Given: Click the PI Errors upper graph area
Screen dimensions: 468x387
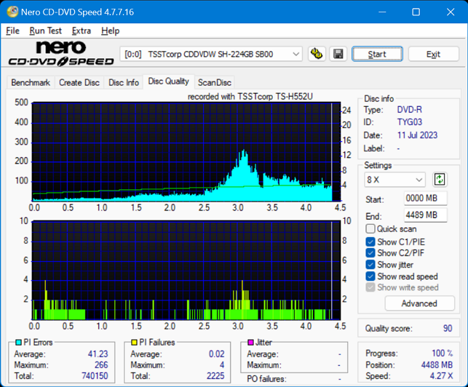Looking at the screenshot, I should [186, 151].
